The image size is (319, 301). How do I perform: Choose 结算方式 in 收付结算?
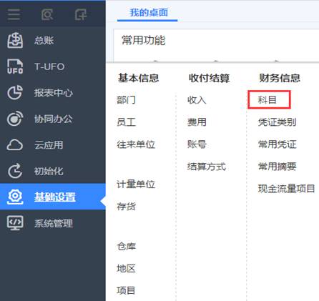tap(207, 167)
